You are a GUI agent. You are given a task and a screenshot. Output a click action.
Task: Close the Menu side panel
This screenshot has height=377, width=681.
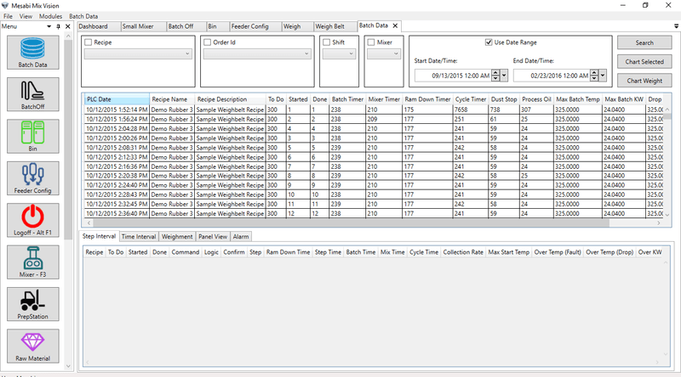click(x=68, y=26)
